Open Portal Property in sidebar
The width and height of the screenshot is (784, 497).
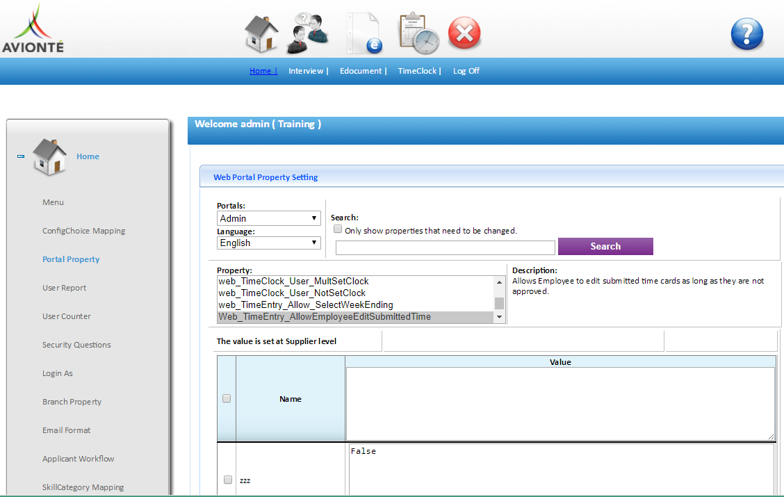pos(71,259)
